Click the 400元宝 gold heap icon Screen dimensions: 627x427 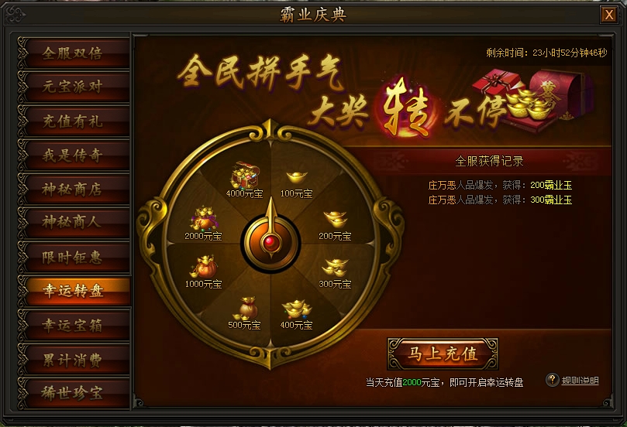[297, 309]
